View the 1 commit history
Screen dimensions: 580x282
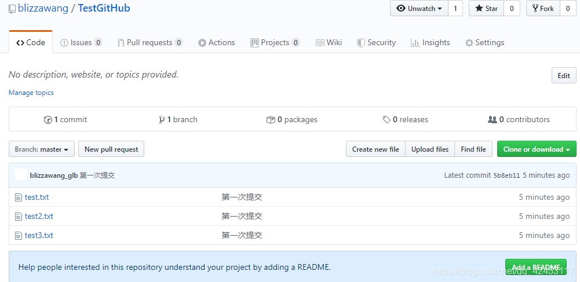click(65, 119)
